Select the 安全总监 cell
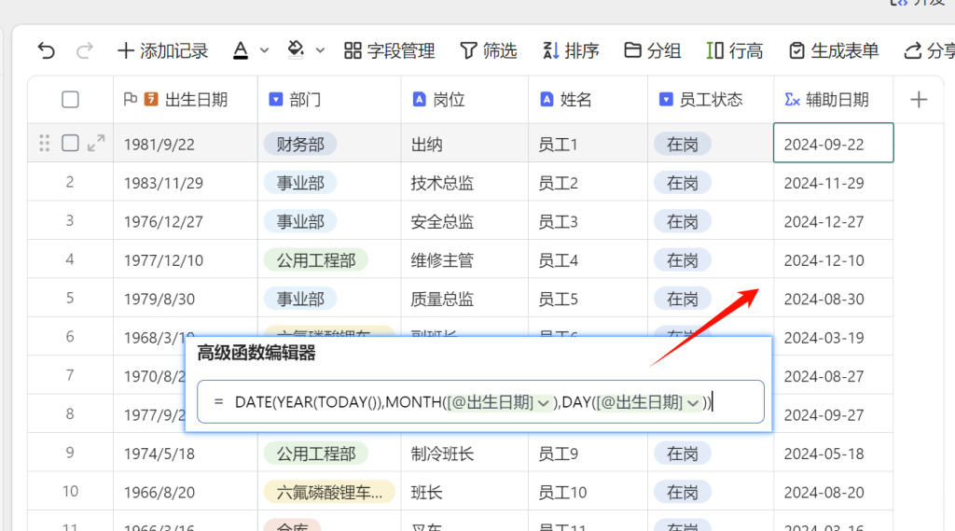 click(x=464, y=221)
